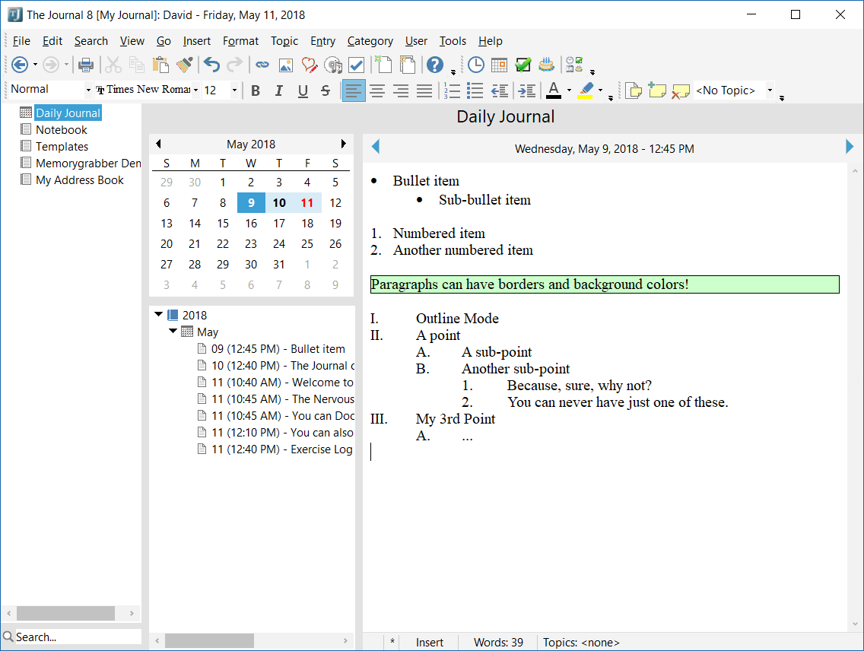Click the clock icon in the toolbar
This screenshot has height=651, width=864.
[x=475, y=65]
